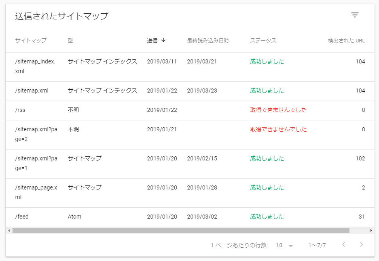The height and width of the screenshot is (261, 379).
Task: Sort by 最終読み込み日時 column header
Action: (x=208, y=40)
